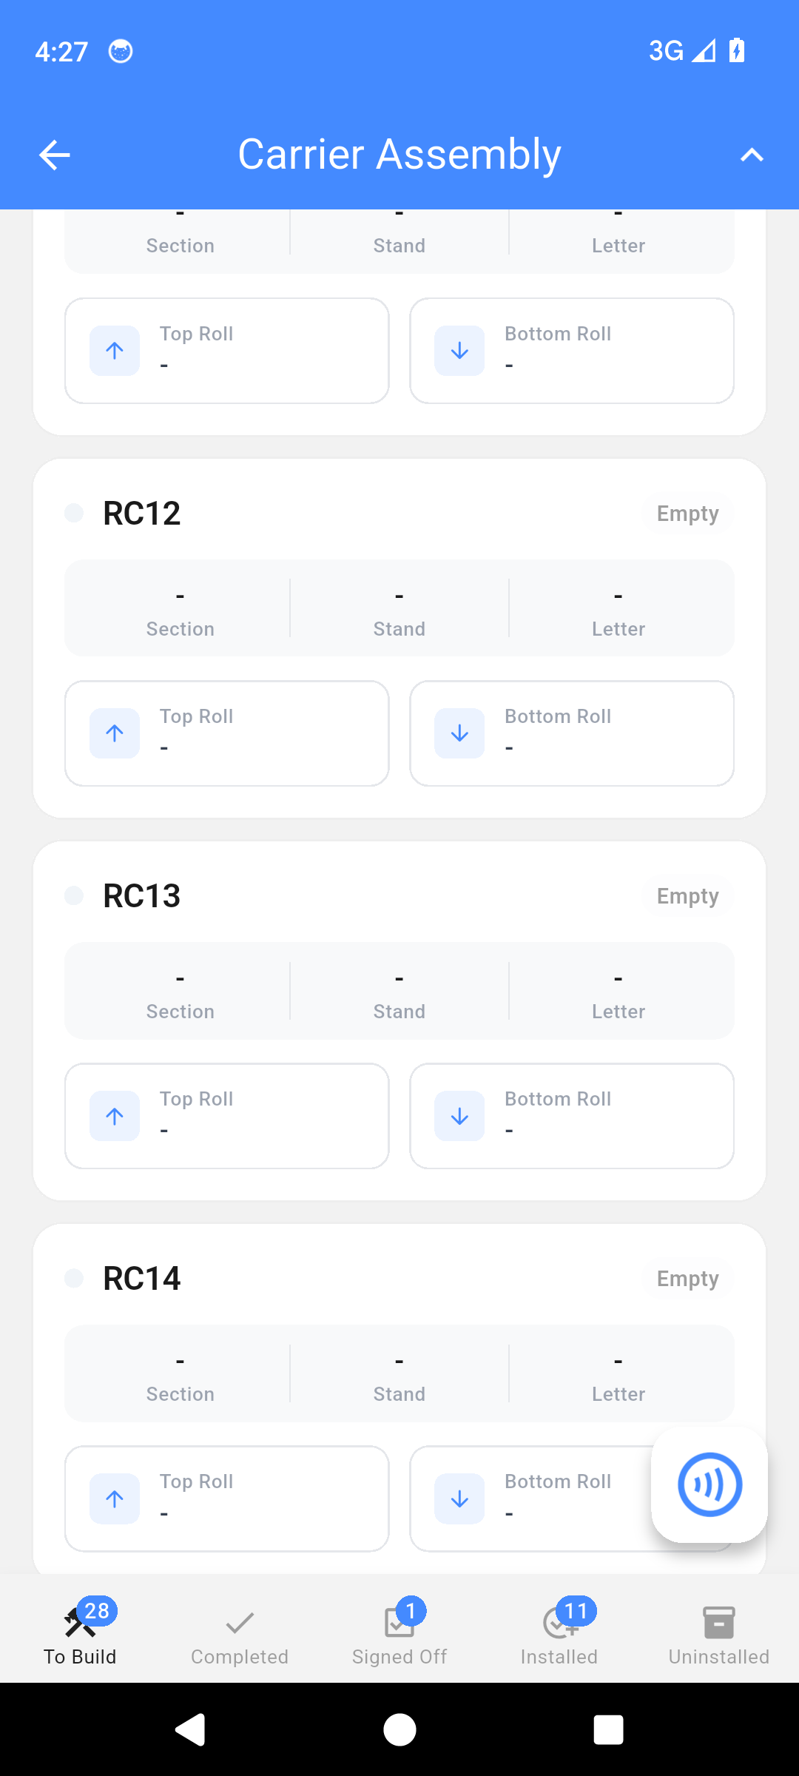The height and width of the screenshot is (1776, 799).
Task: Tap the RC13 Empty status badge
Action: [x=687, y=896]
